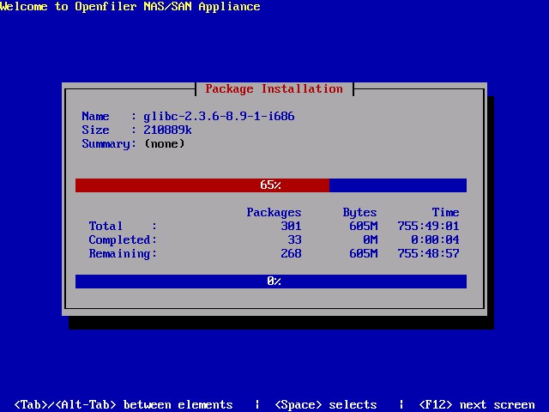
Task: Click the F12 next screen hint
Action: (x=477, y=405)
